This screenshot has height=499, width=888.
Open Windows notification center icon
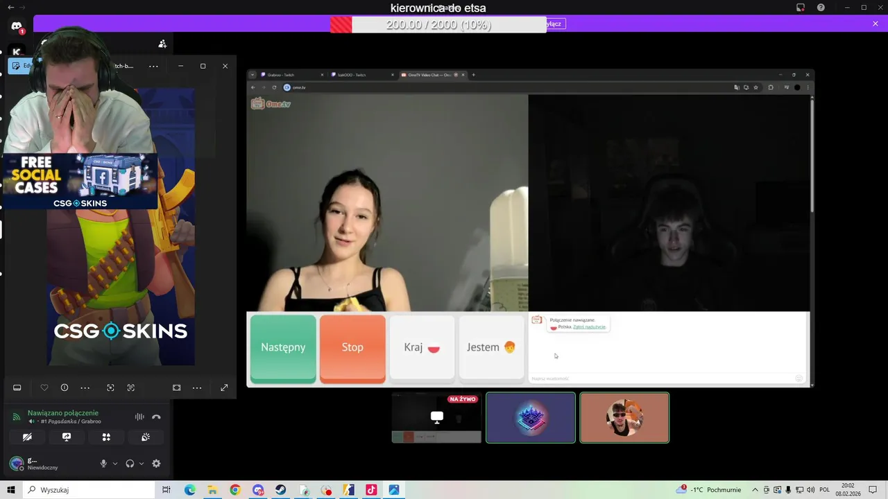[x=873, y=490]
